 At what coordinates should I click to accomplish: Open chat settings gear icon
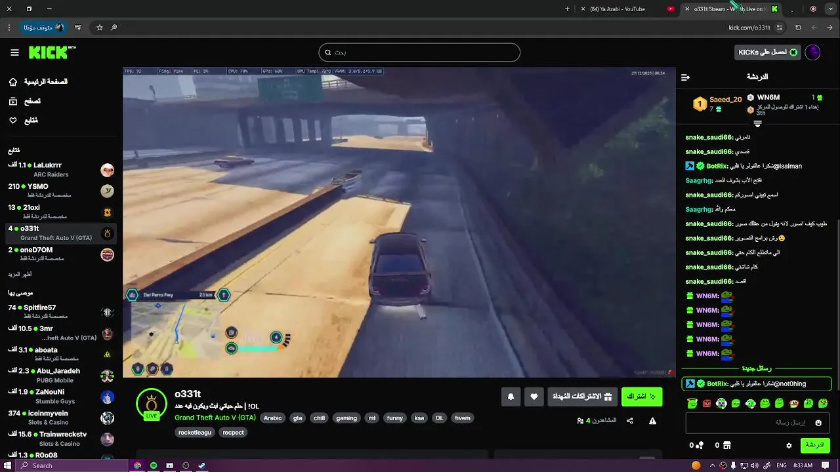789,446
